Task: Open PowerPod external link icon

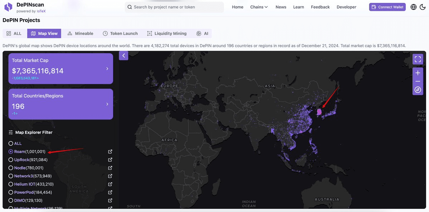Action: [110, 193]
